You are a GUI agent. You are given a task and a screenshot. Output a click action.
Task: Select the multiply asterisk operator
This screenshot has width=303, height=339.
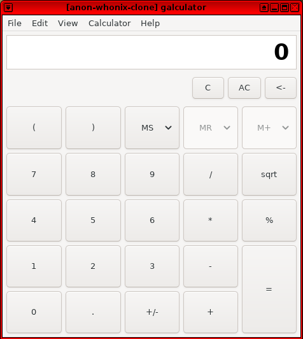pos(211,220)
